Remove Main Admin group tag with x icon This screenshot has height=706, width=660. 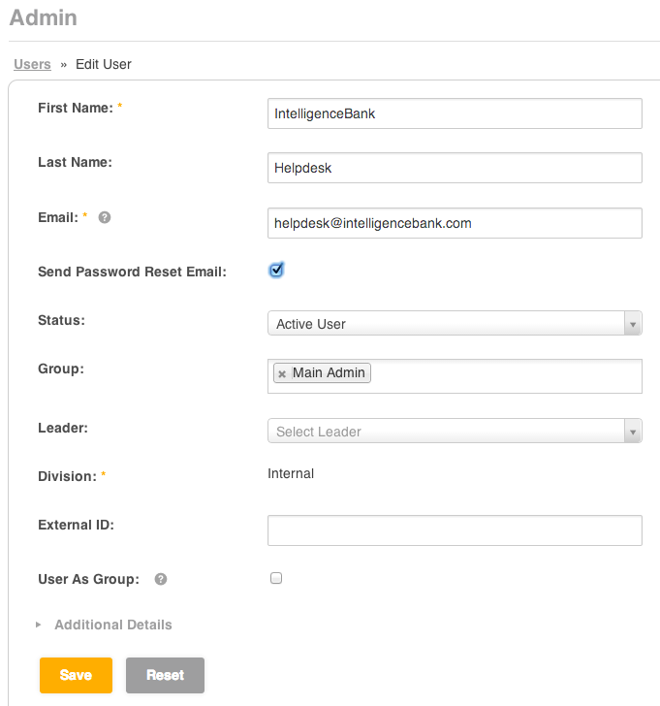tap(282, 373)
